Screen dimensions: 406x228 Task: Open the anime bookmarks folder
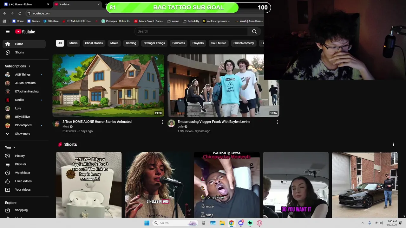click(173, 21)
